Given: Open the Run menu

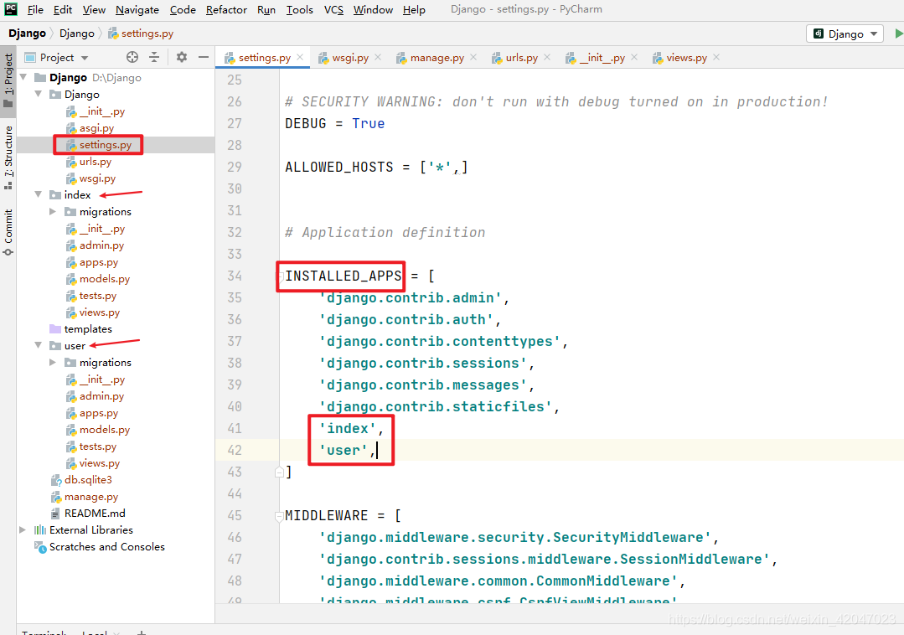Looking at the screenshot, I should click(x=266, y=10).
